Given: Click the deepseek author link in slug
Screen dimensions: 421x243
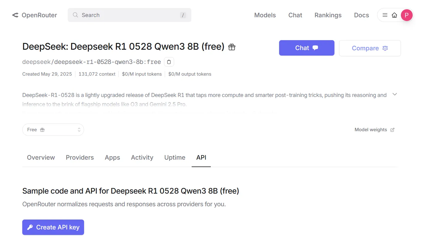Looking at the screenshot, I should [36, 62].
